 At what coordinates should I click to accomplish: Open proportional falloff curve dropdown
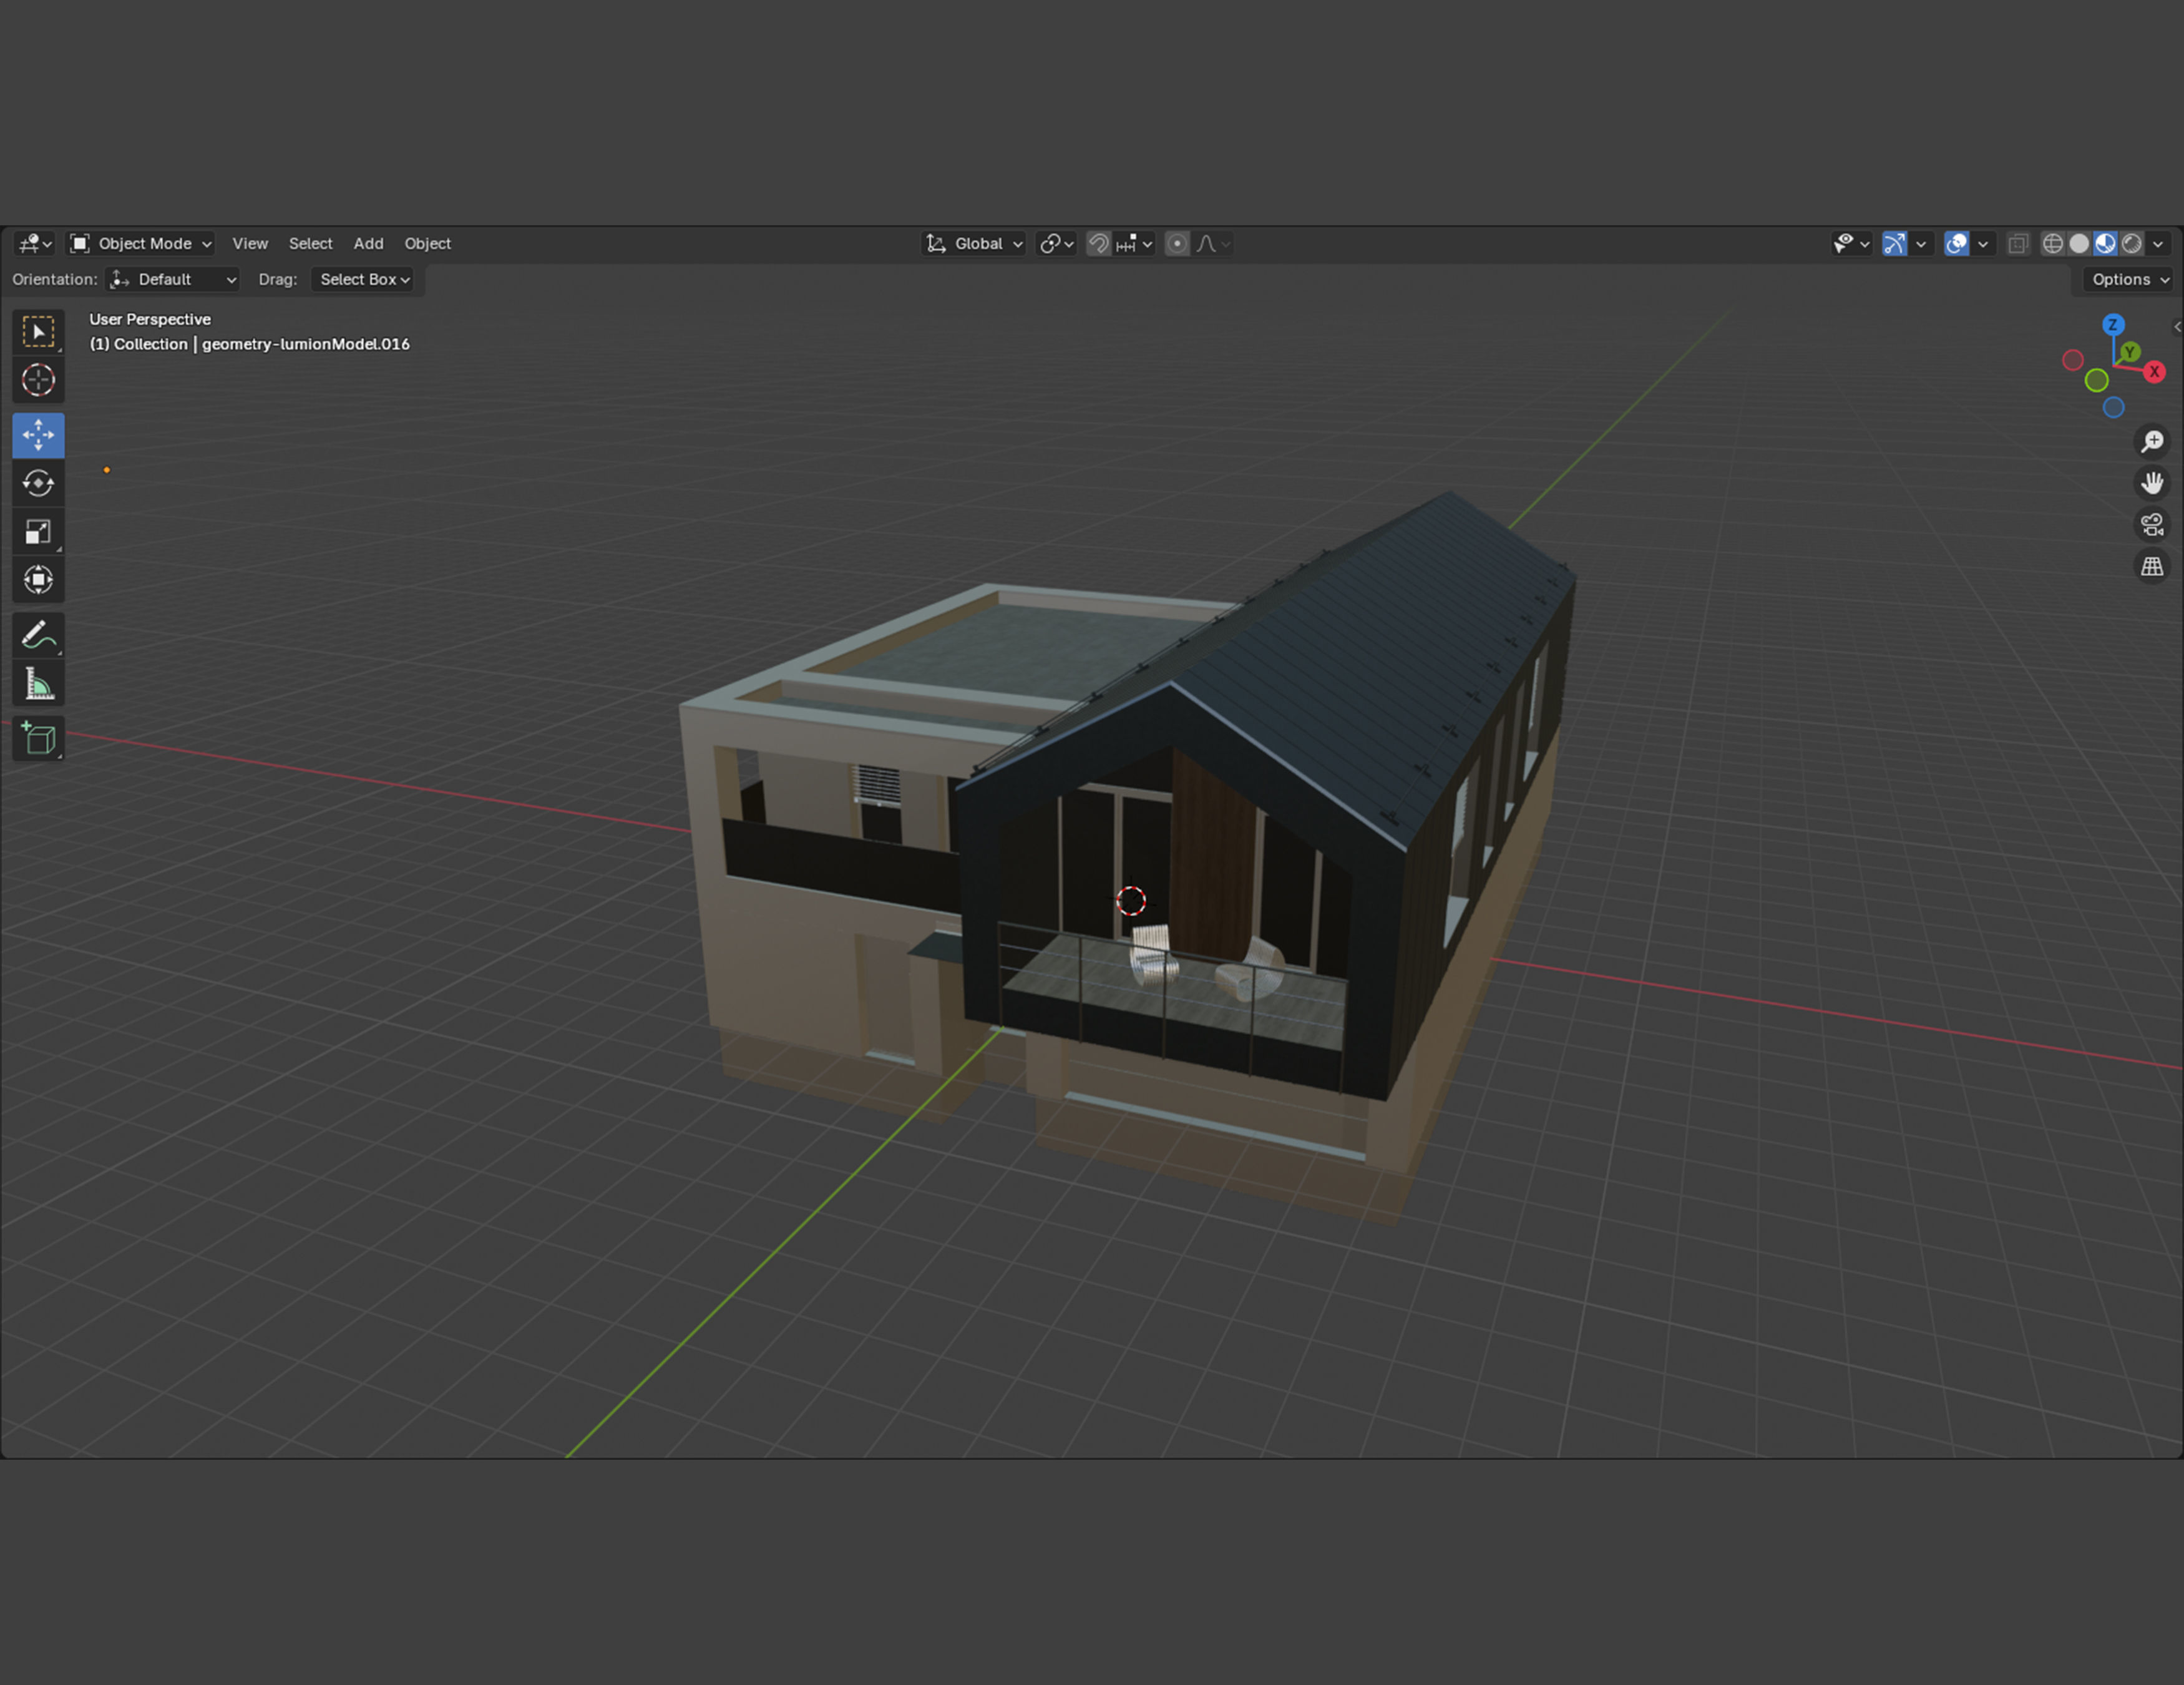[1213, 244]
